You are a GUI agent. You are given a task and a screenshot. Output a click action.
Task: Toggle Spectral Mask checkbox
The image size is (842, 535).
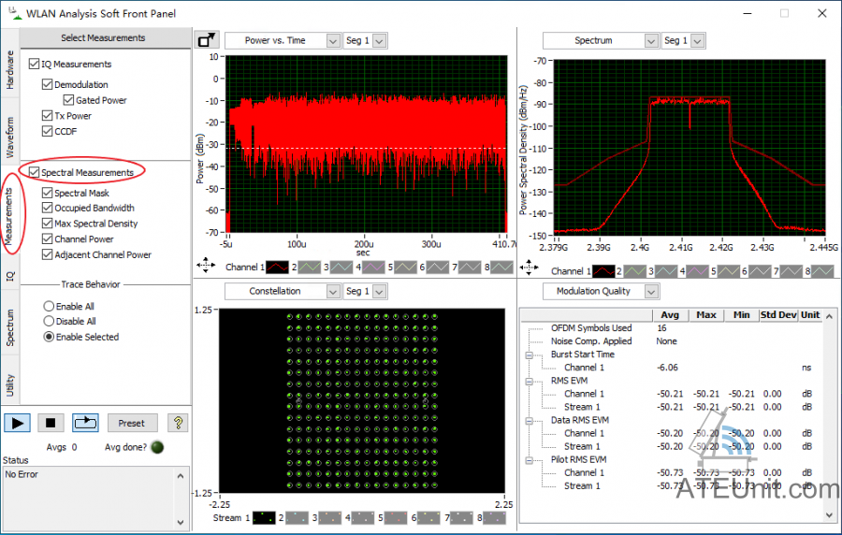[x=48, y=193]
